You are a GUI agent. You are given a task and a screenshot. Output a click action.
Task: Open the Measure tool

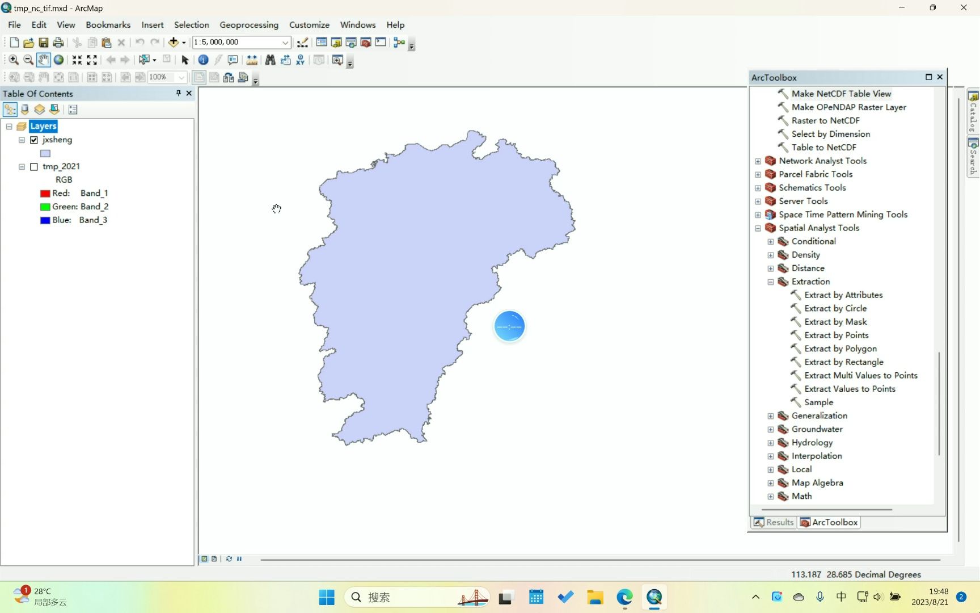click(x=252, y=60)
